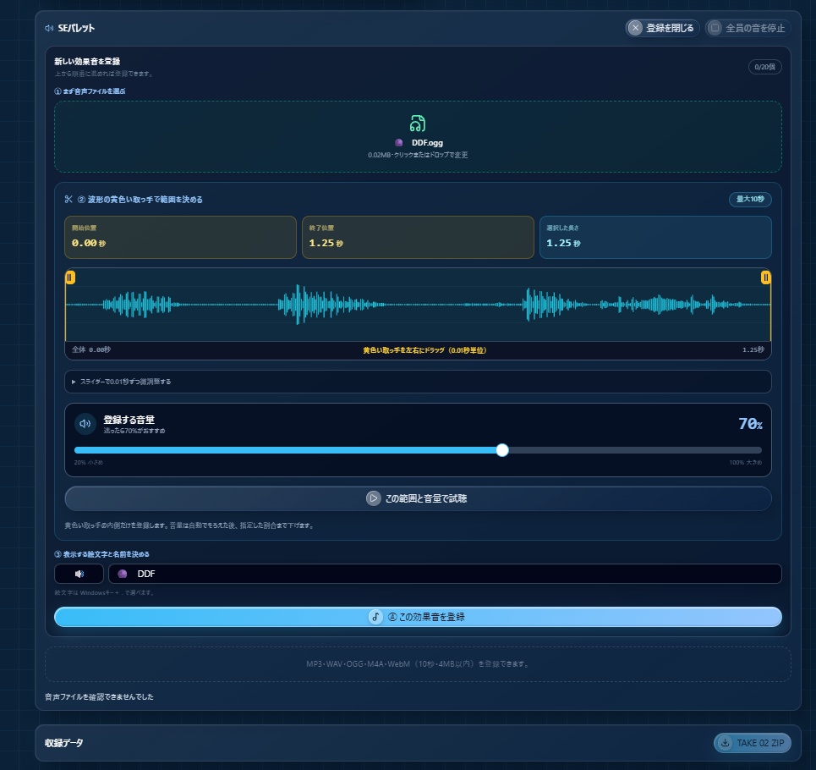Click the 選択した長さ 1.25秒 box
The image size is (816, 770).
[x=655, y=238]
